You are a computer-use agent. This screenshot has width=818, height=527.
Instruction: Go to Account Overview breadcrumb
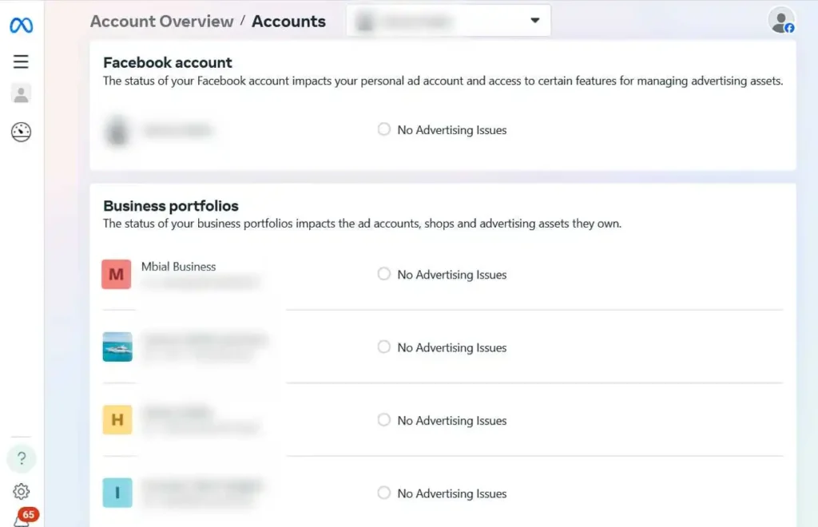tap(161, 22)
